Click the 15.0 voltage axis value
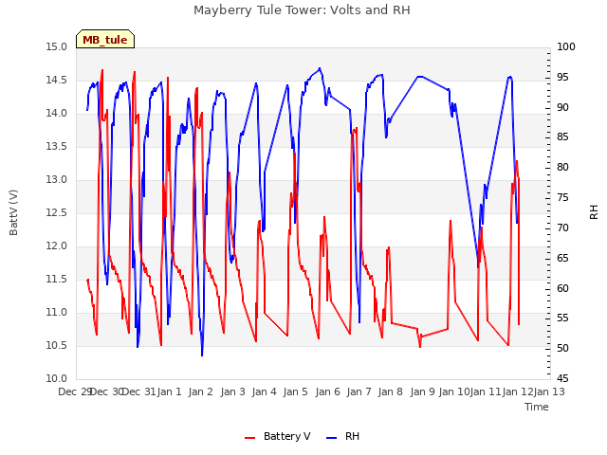Screen dimensions: 607x455 (x=56, y=46)
